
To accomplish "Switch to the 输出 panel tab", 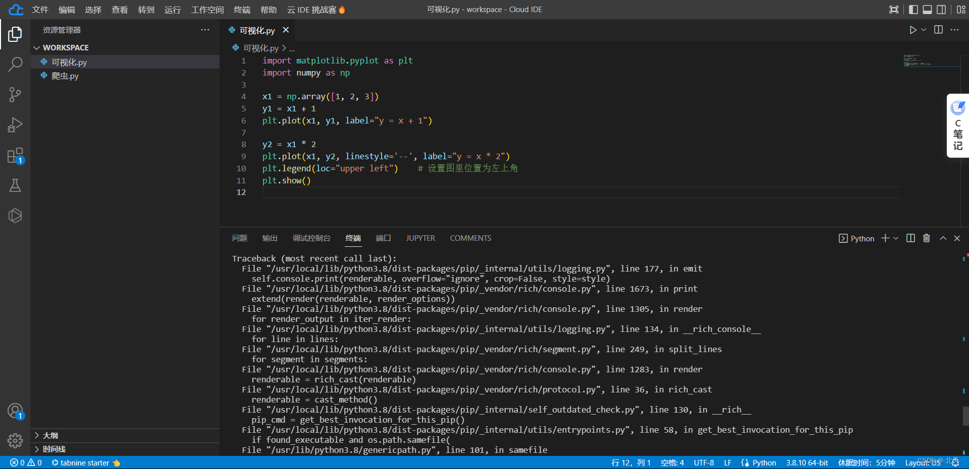I will 270,238.
